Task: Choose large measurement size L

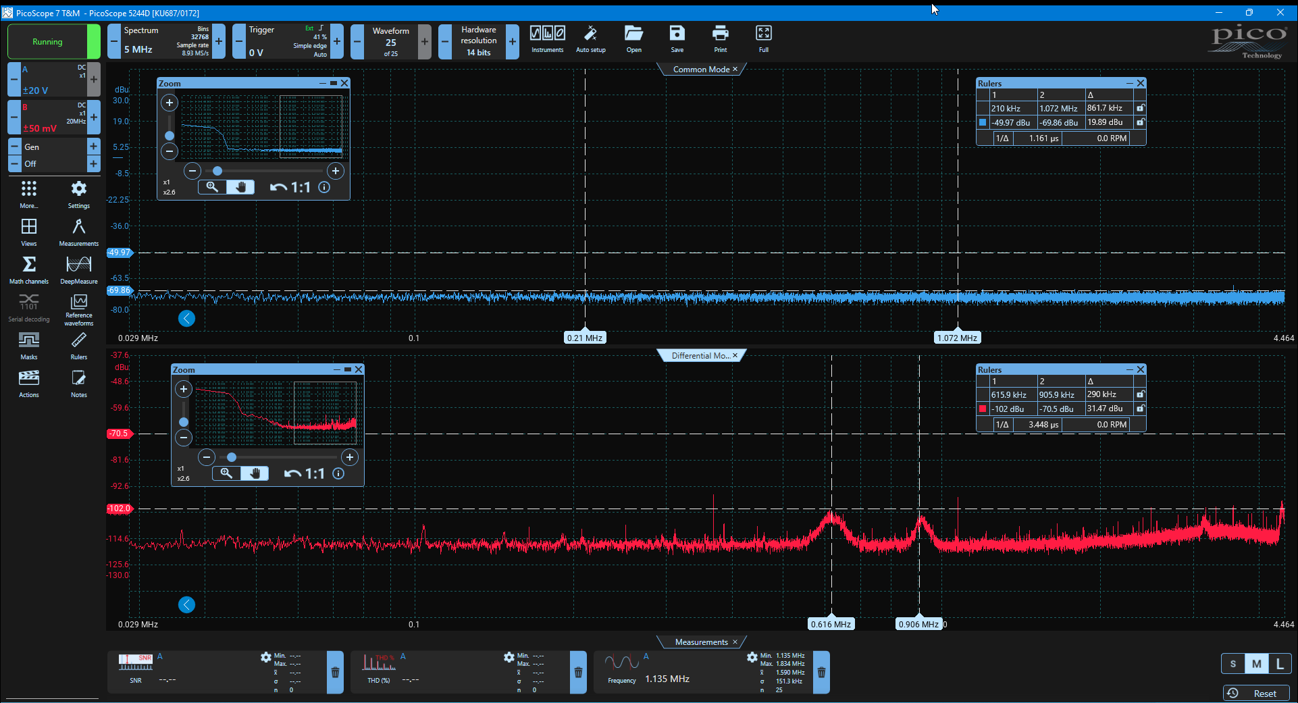Action: (1280, 664)
